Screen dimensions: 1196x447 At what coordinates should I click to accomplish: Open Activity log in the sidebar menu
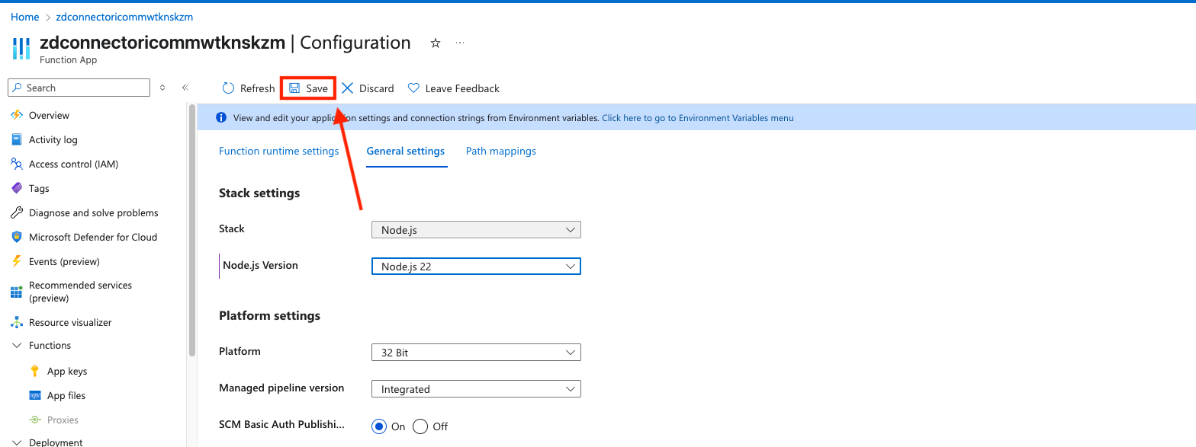coord(53,140)
